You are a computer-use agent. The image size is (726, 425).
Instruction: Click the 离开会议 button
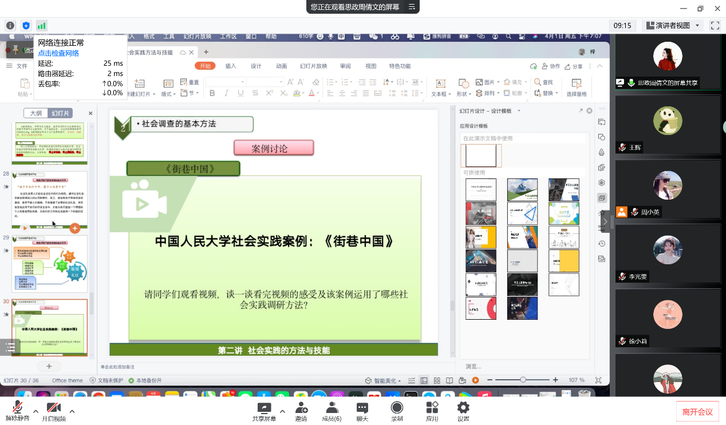pyautogui.click(x=697, y=412)
